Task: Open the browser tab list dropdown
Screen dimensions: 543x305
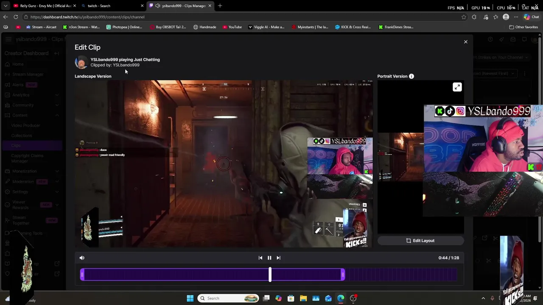Action: (x=5, y=6)
